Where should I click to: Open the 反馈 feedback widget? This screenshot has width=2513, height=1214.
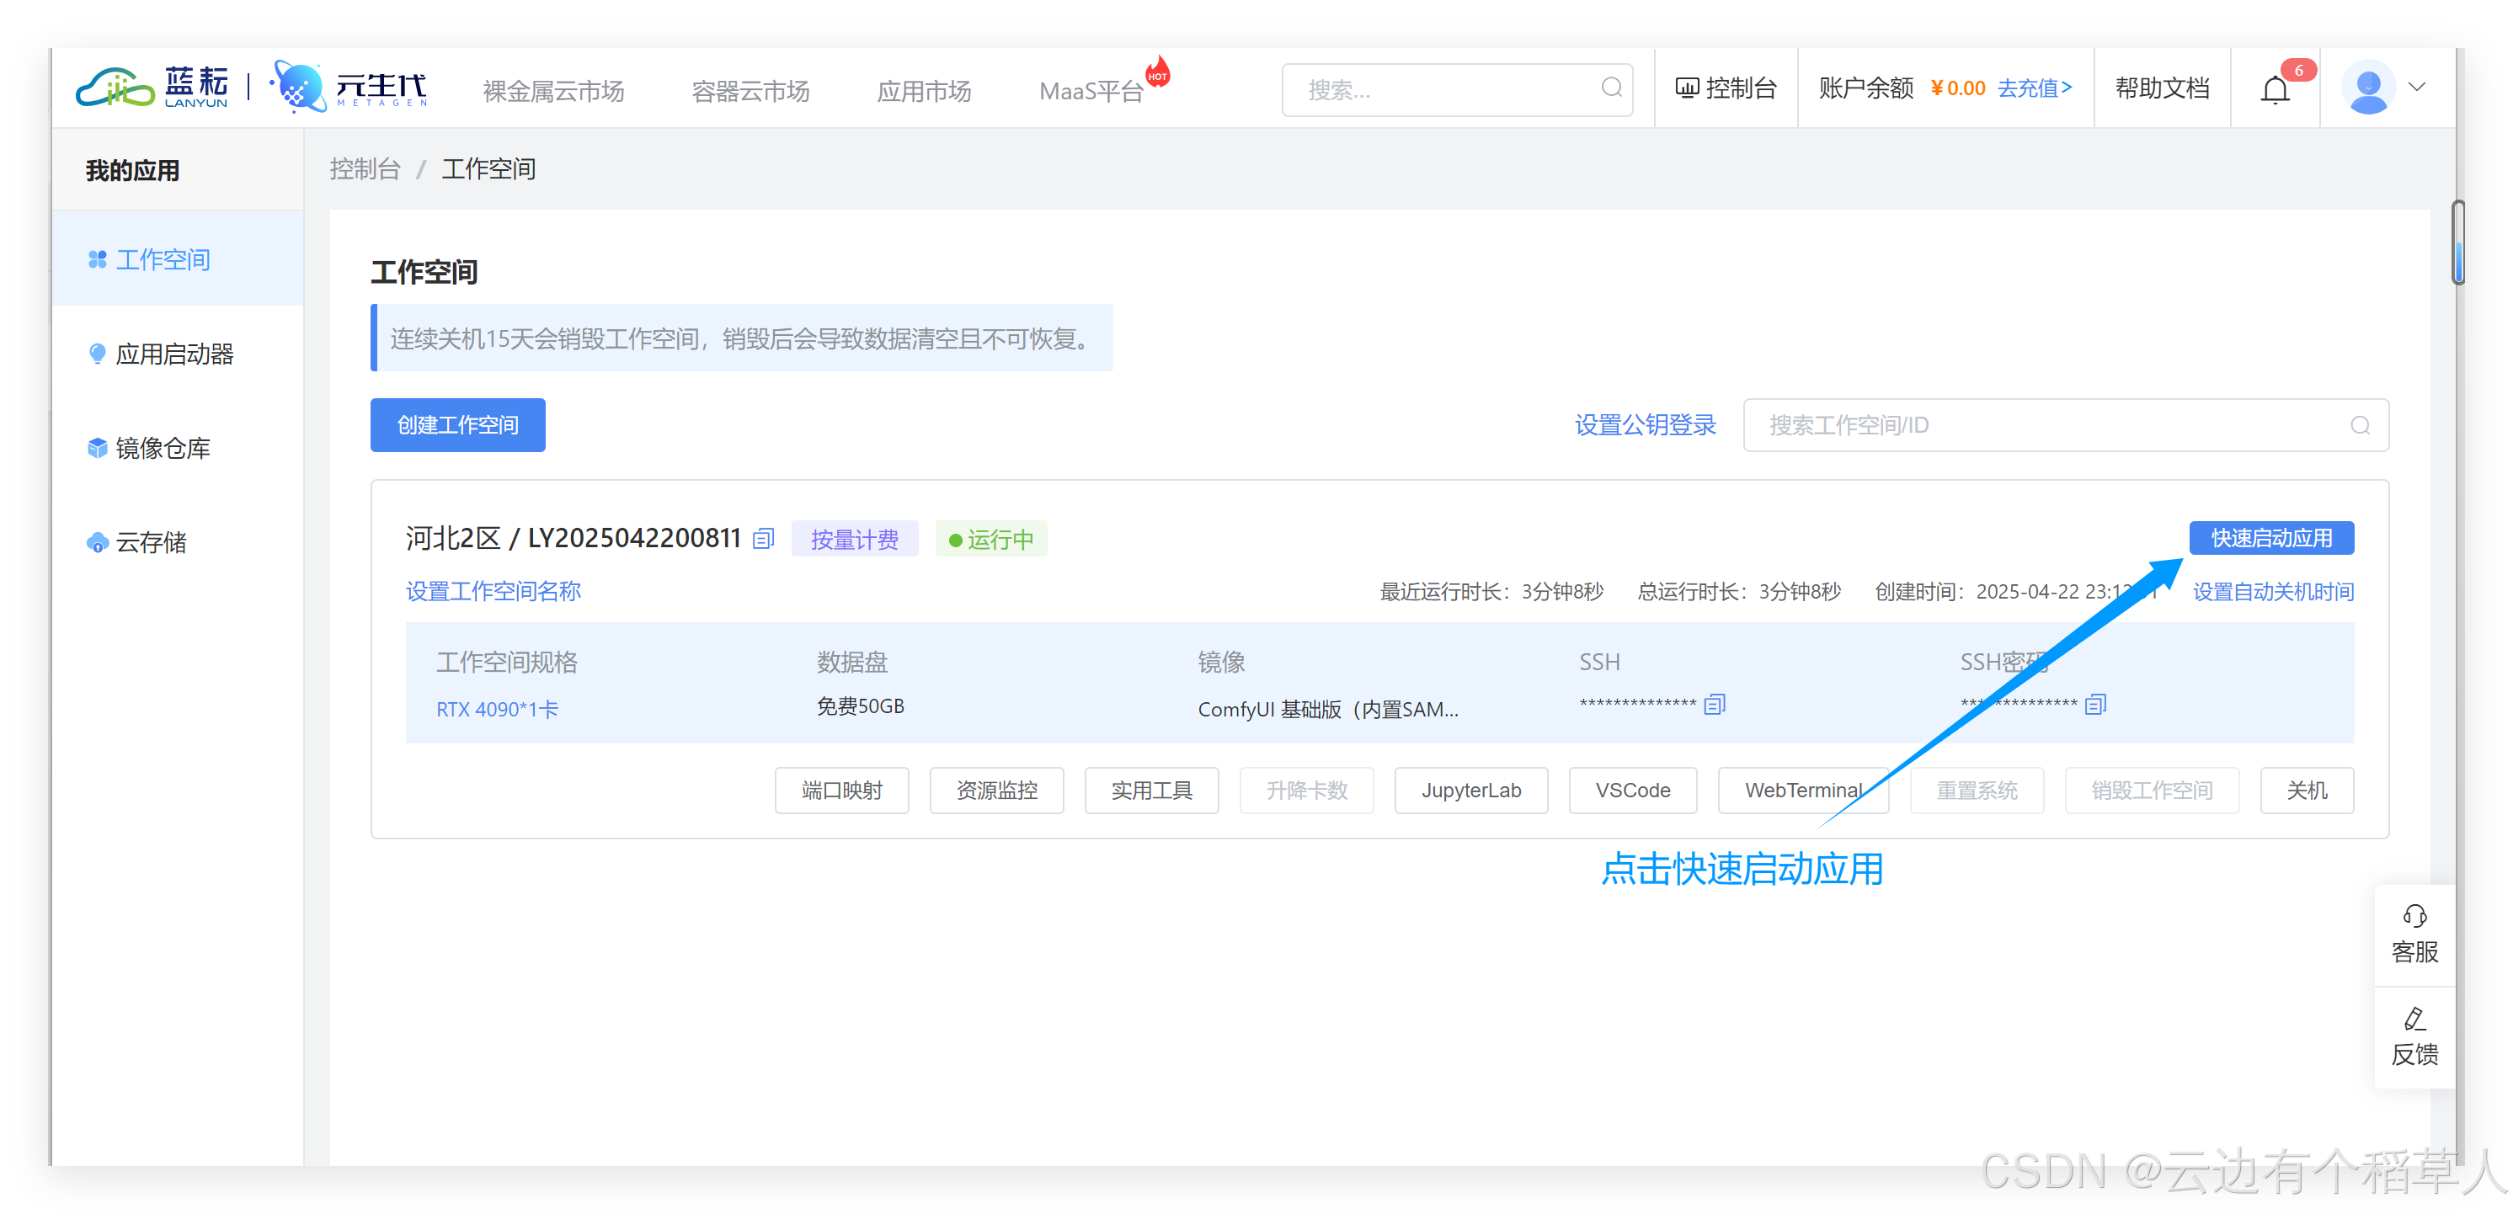point(2414,1037)
